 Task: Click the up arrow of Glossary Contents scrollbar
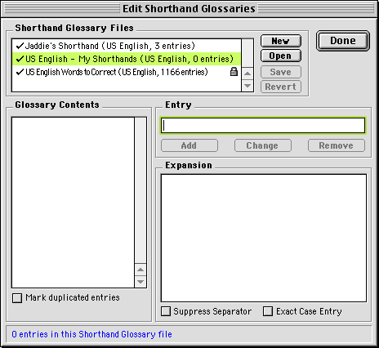[140, 270]
